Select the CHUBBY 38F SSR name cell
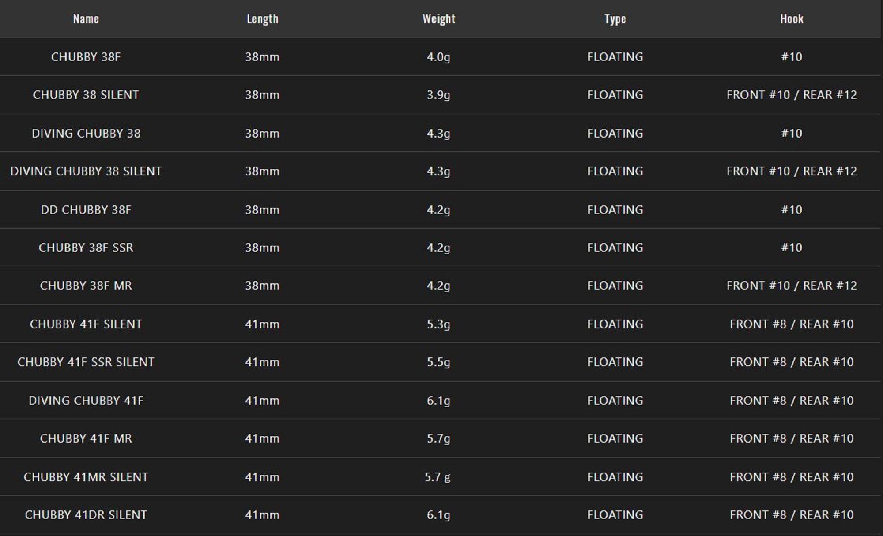883x536 pixels. pyautogui.click(x=86, y=247)
